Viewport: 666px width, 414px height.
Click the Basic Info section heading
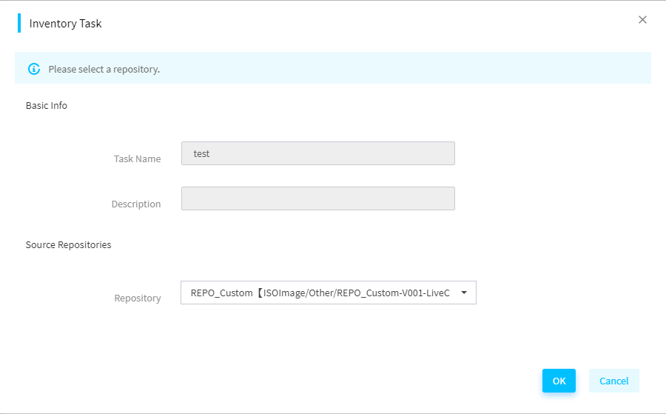[x=47, y=105]
